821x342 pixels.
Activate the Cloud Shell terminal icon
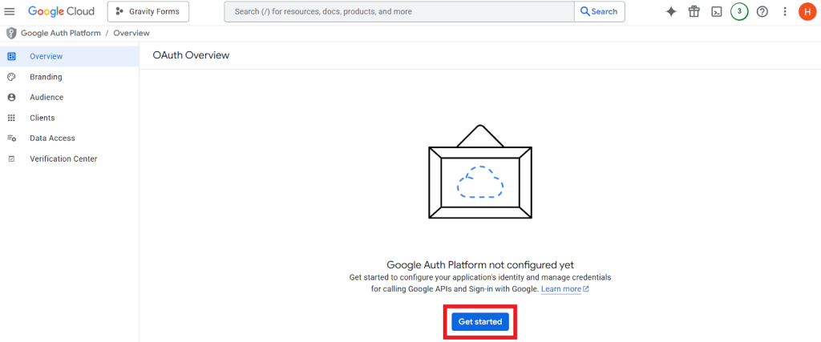coord(717,11)
